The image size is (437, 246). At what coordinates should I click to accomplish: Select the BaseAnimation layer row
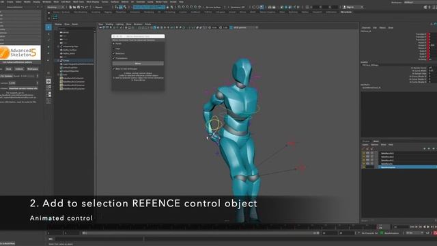tap(408, 167)
